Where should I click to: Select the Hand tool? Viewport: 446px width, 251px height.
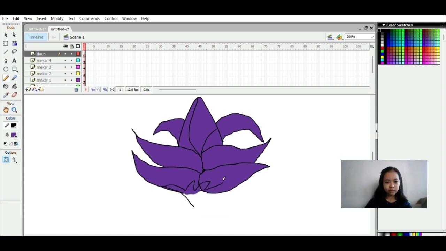coord(6,110)
